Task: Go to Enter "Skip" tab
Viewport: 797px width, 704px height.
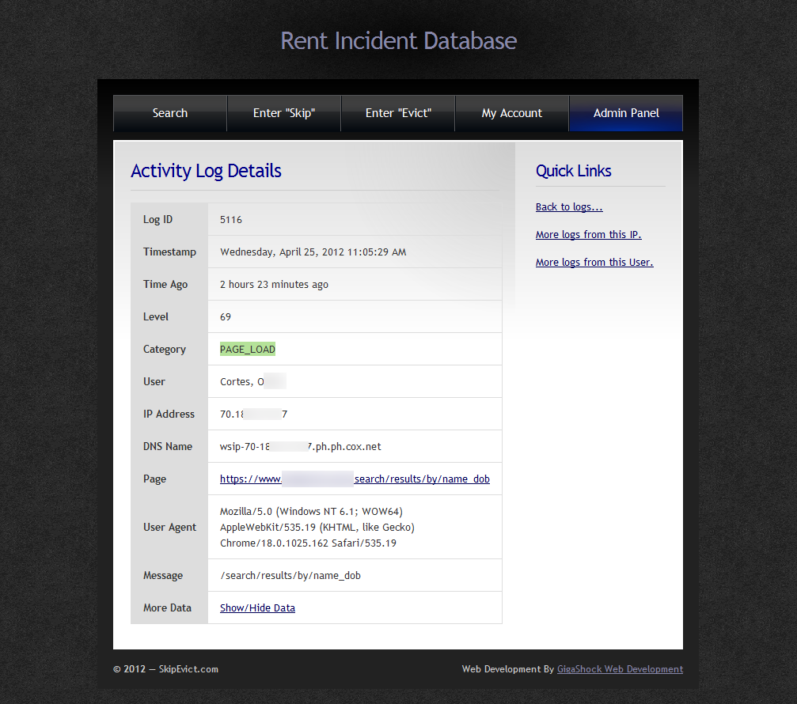Action: pyautogui.click(x=284, y=113)
